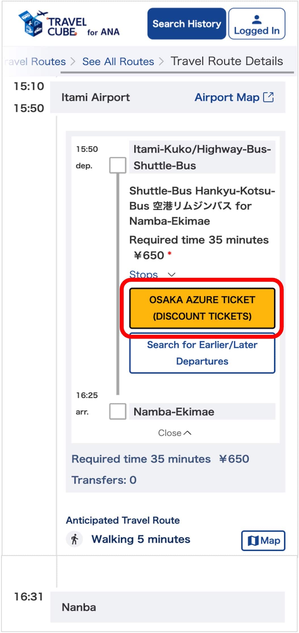Click the arrival square marker at Namba-Ekimae

118,412
